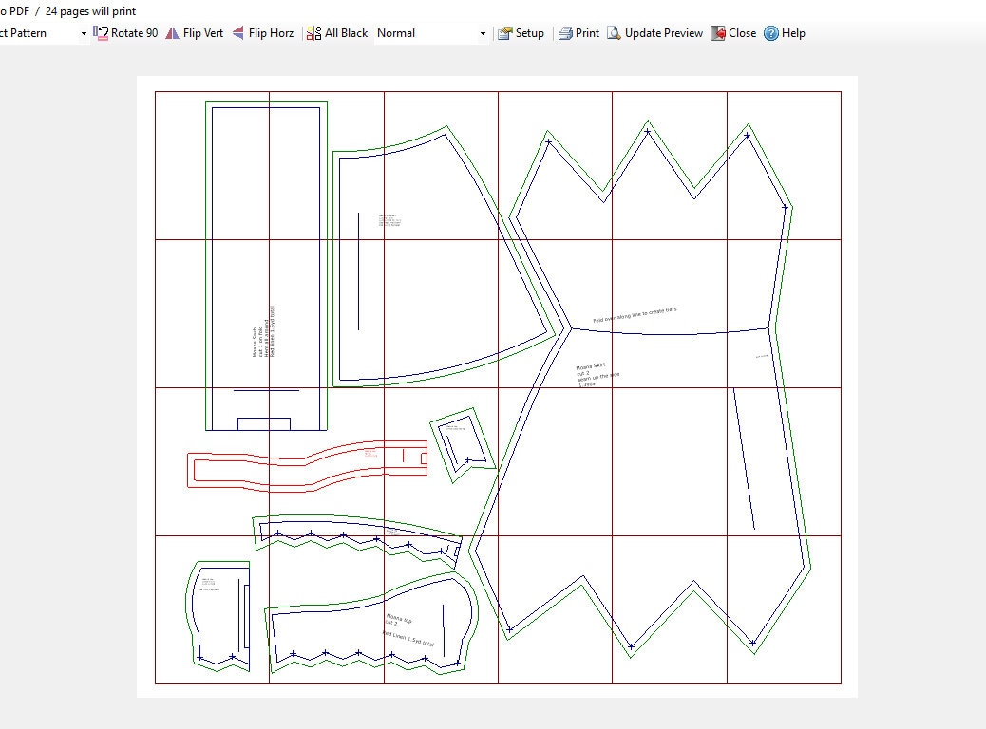Open the Setup dialog icon
The image size is (986, 729).
(x=504, y=33)
